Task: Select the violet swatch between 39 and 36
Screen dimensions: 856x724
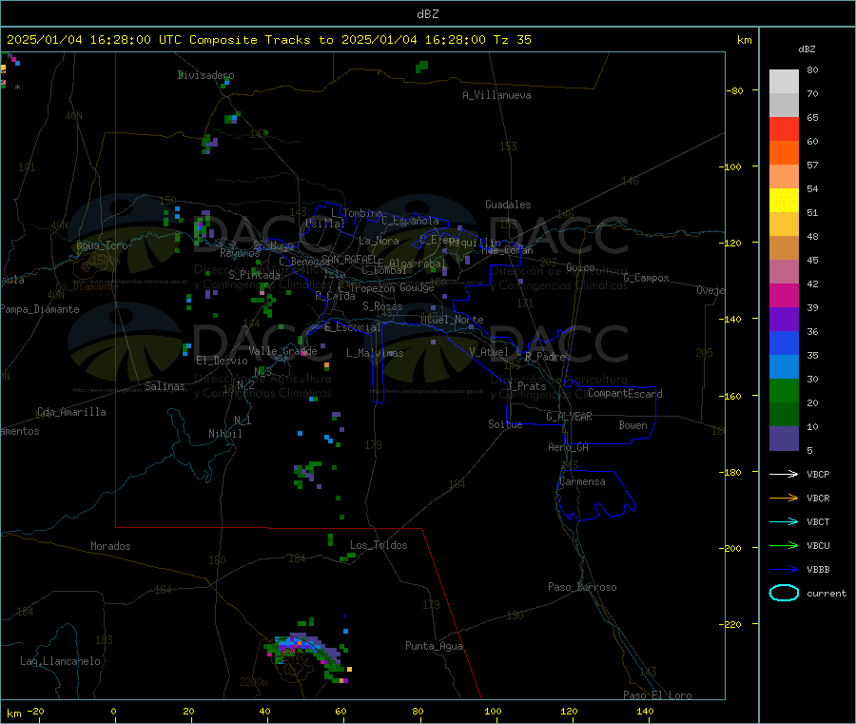Action: click(784, 320)
